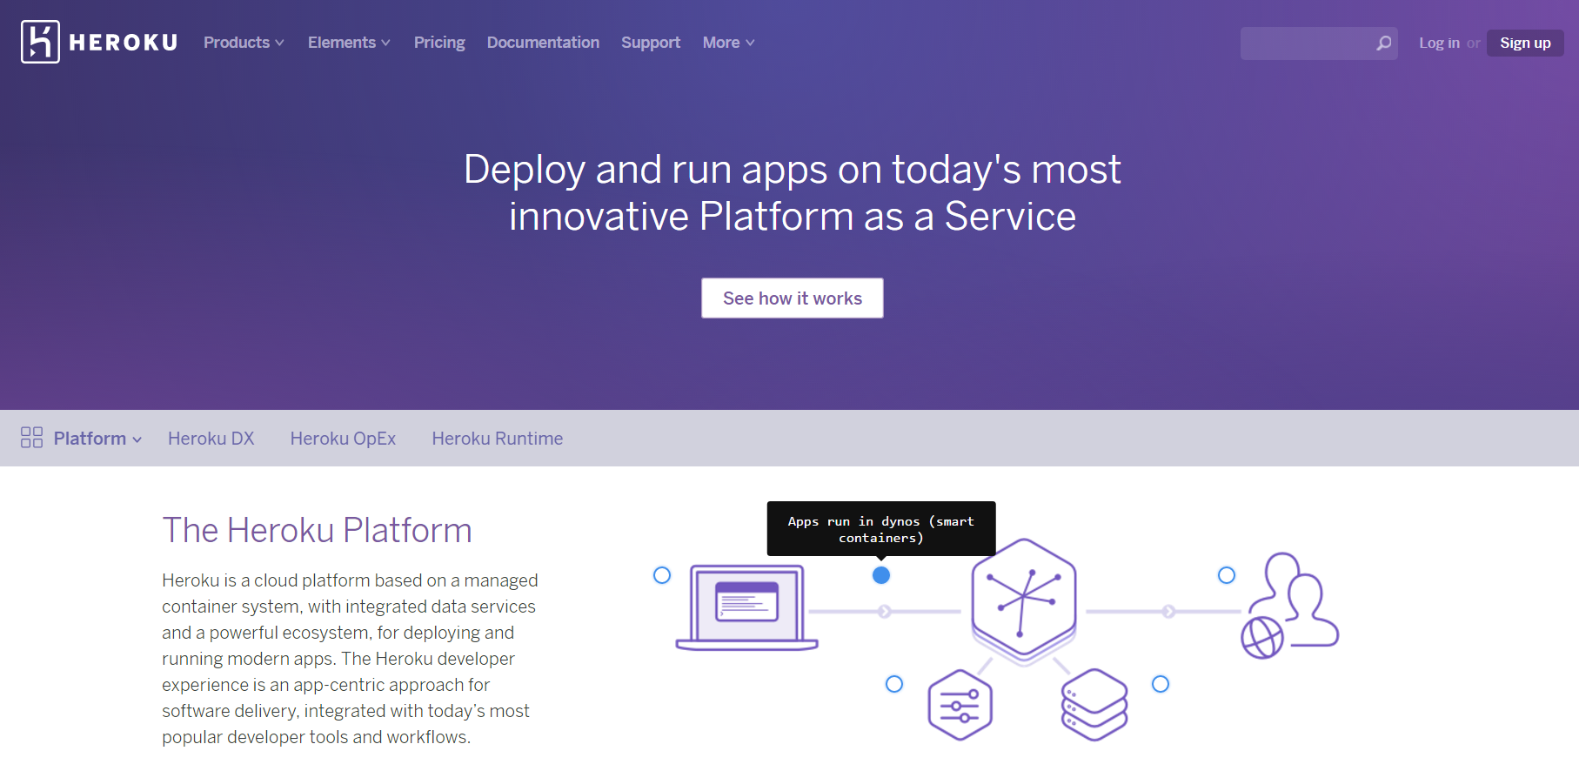Click the See how it works button
This screenshot has height=771, width=1579.
[x=793, y=298]
